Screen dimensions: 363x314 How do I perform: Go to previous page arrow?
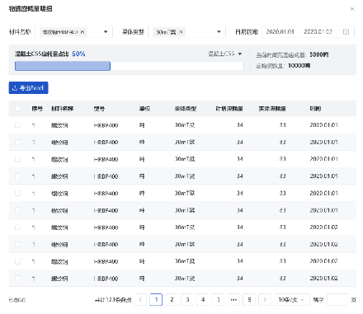point(140,299)
